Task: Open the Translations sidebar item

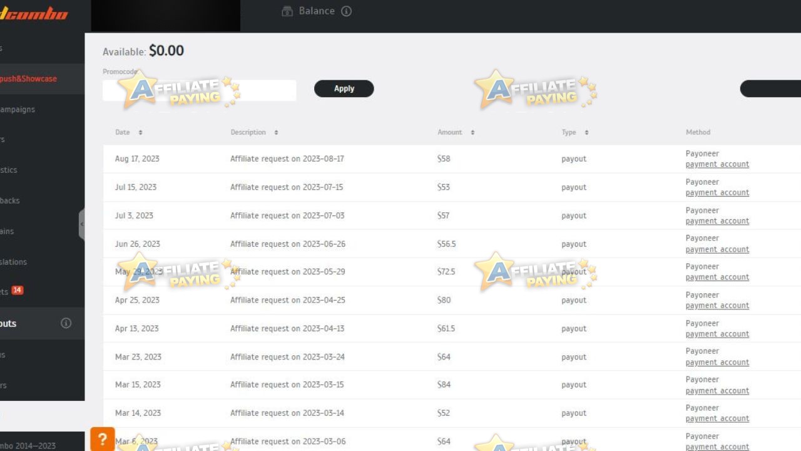Action: (14, 262)
